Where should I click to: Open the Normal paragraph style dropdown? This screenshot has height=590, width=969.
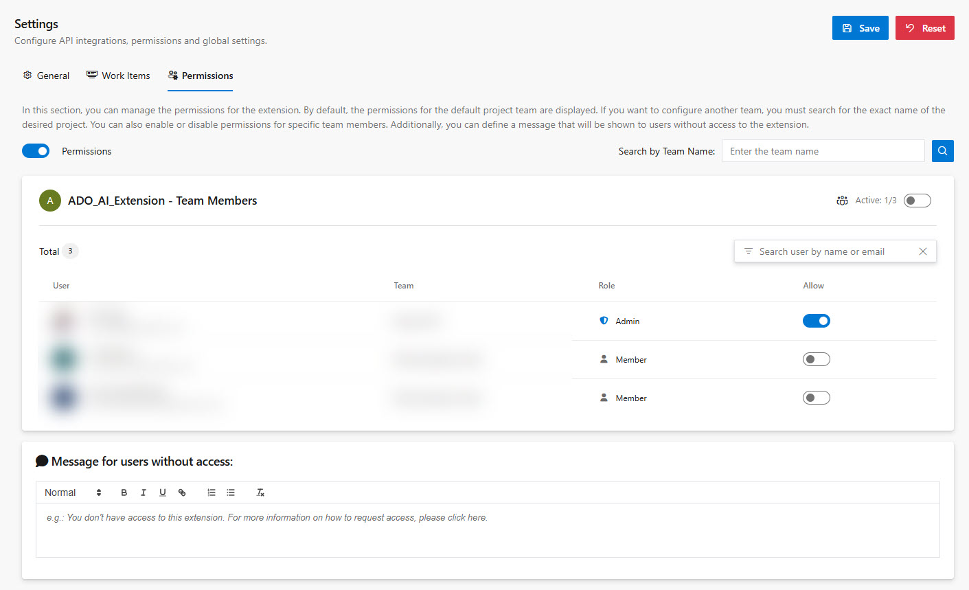71,492
